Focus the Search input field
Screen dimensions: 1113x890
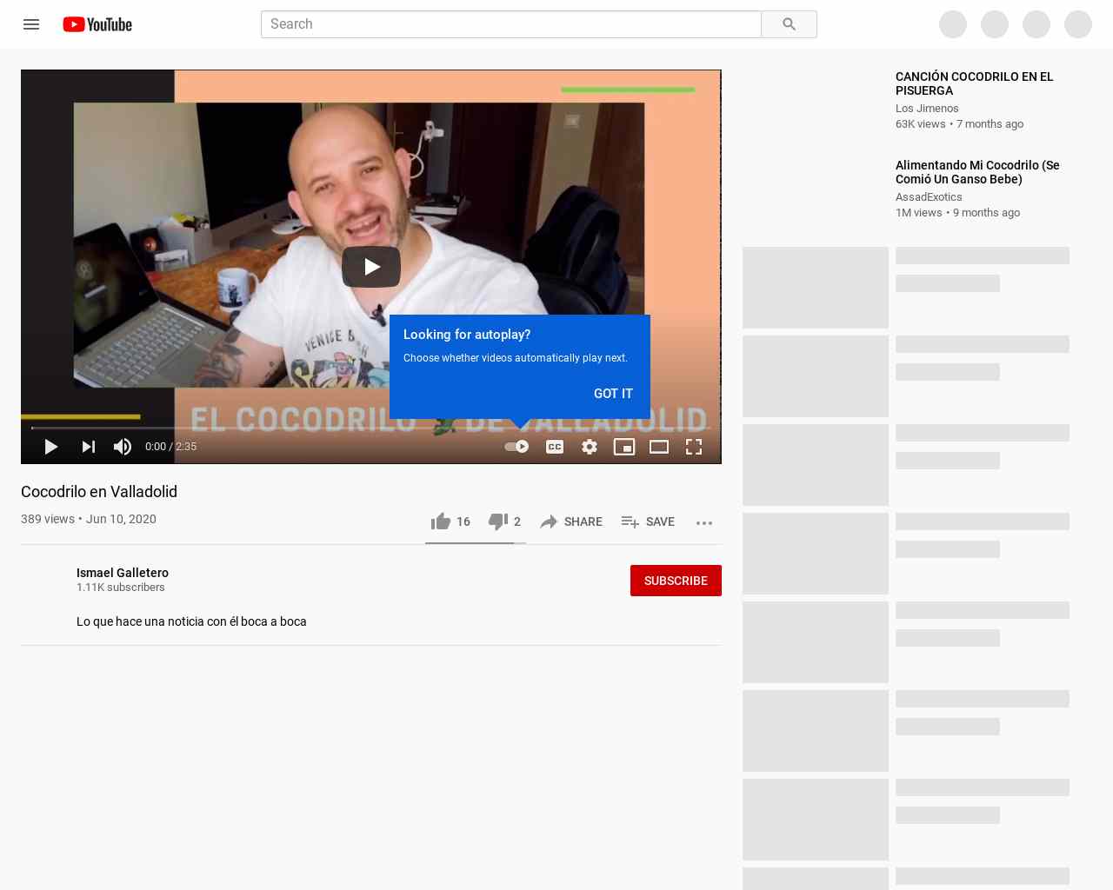click(x=511, y=24)
